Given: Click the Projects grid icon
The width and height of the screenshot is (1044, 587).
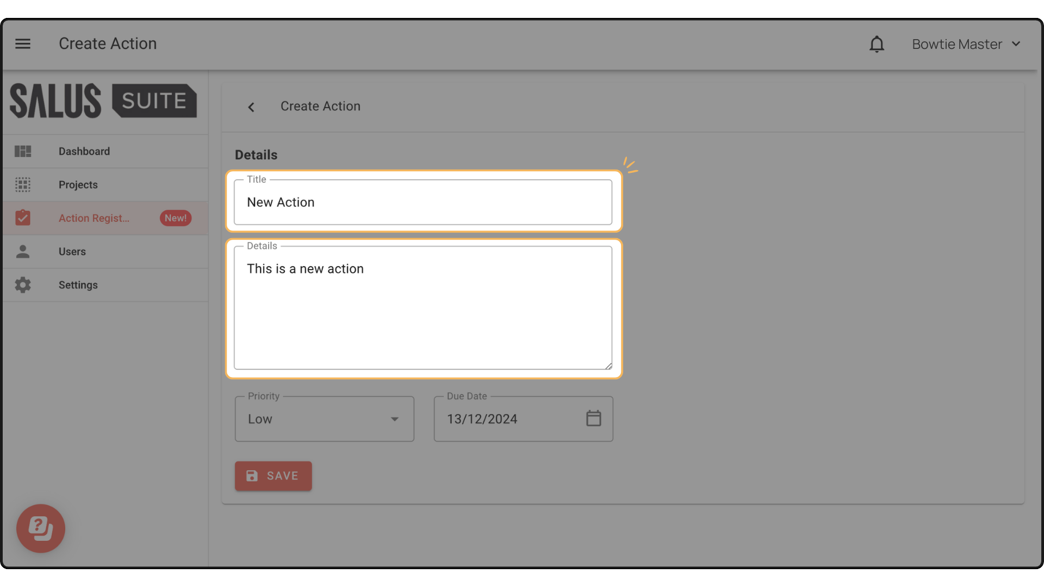Looking at the screenshot, I should 23,185.
